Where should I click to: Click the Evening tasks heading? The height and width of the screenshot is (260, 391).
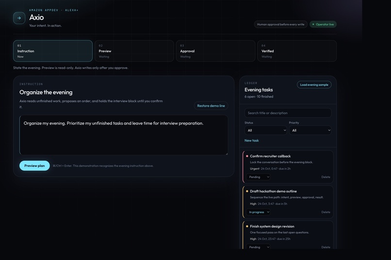(259, 90)
